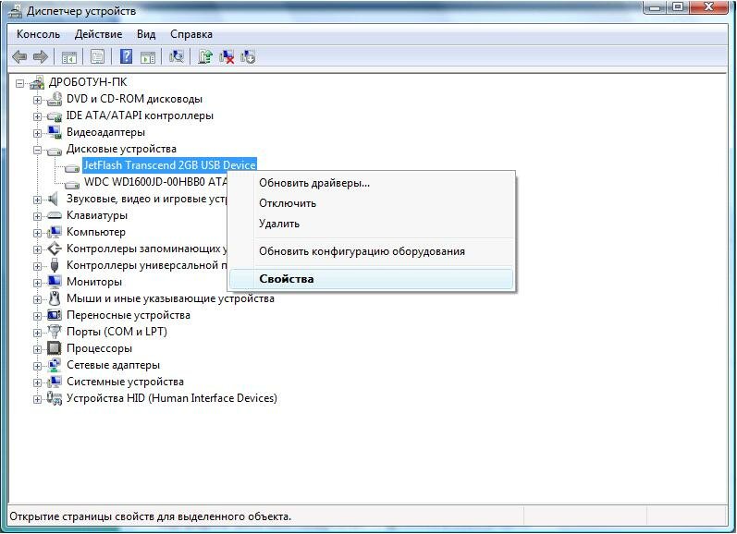Expand the Процессоры node
This screenshot has height=534, width=737.
click(x=37, y=349)
